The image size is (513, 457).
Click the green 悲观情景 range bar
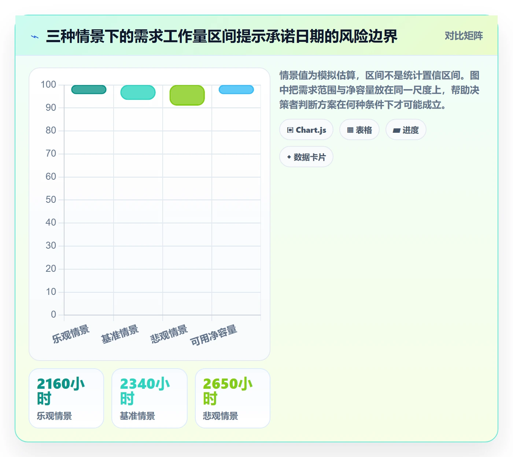pyautogui.click(x=187, y=95)
